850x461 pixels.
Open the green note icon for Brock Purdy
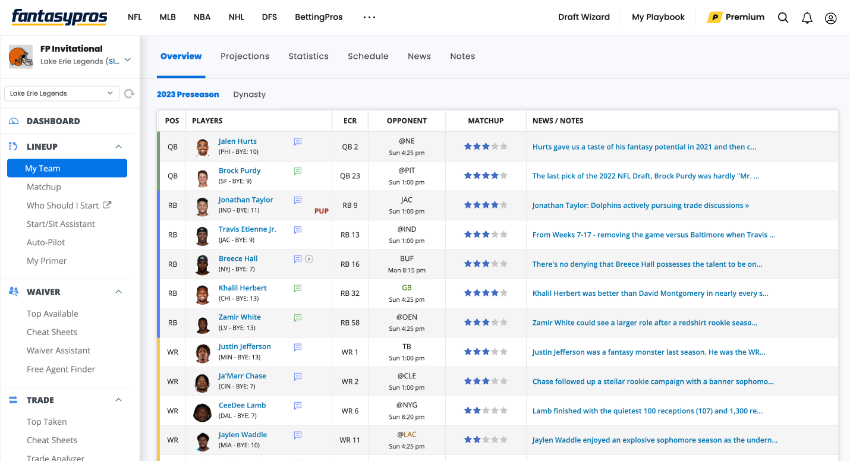pos(298,170)
